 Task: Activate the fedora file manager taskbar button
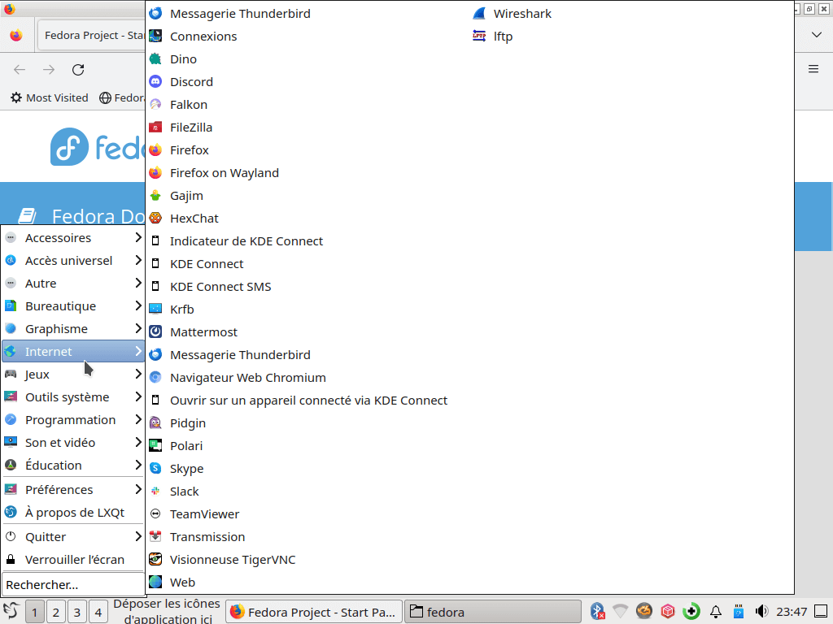pyautogui.click(x=492, y=613)
